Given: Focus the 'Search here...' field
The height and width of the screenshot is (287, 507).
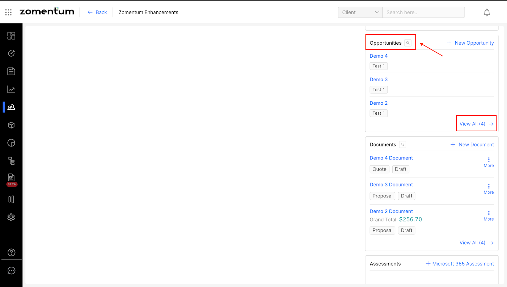Looking at the screenshot, I should coord(423,12).
